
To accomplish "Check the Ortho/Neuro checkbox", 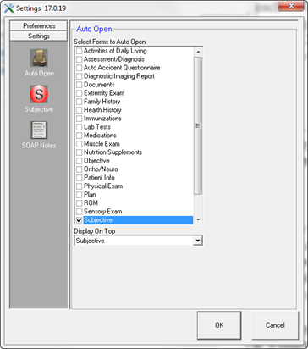I will pos(80,169).
